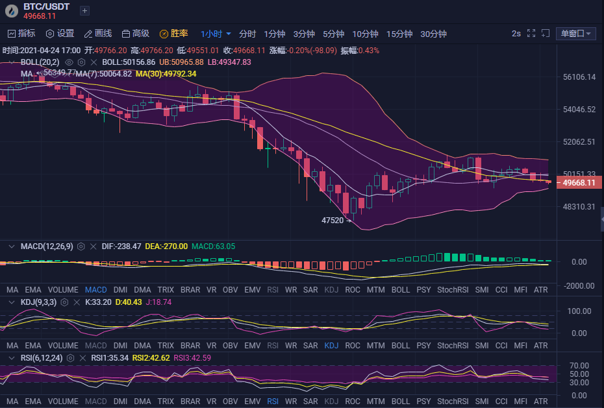Choose BRAR in the bottom indicator row
Viewport: 604px width, 408px height.
click(190, 401)
